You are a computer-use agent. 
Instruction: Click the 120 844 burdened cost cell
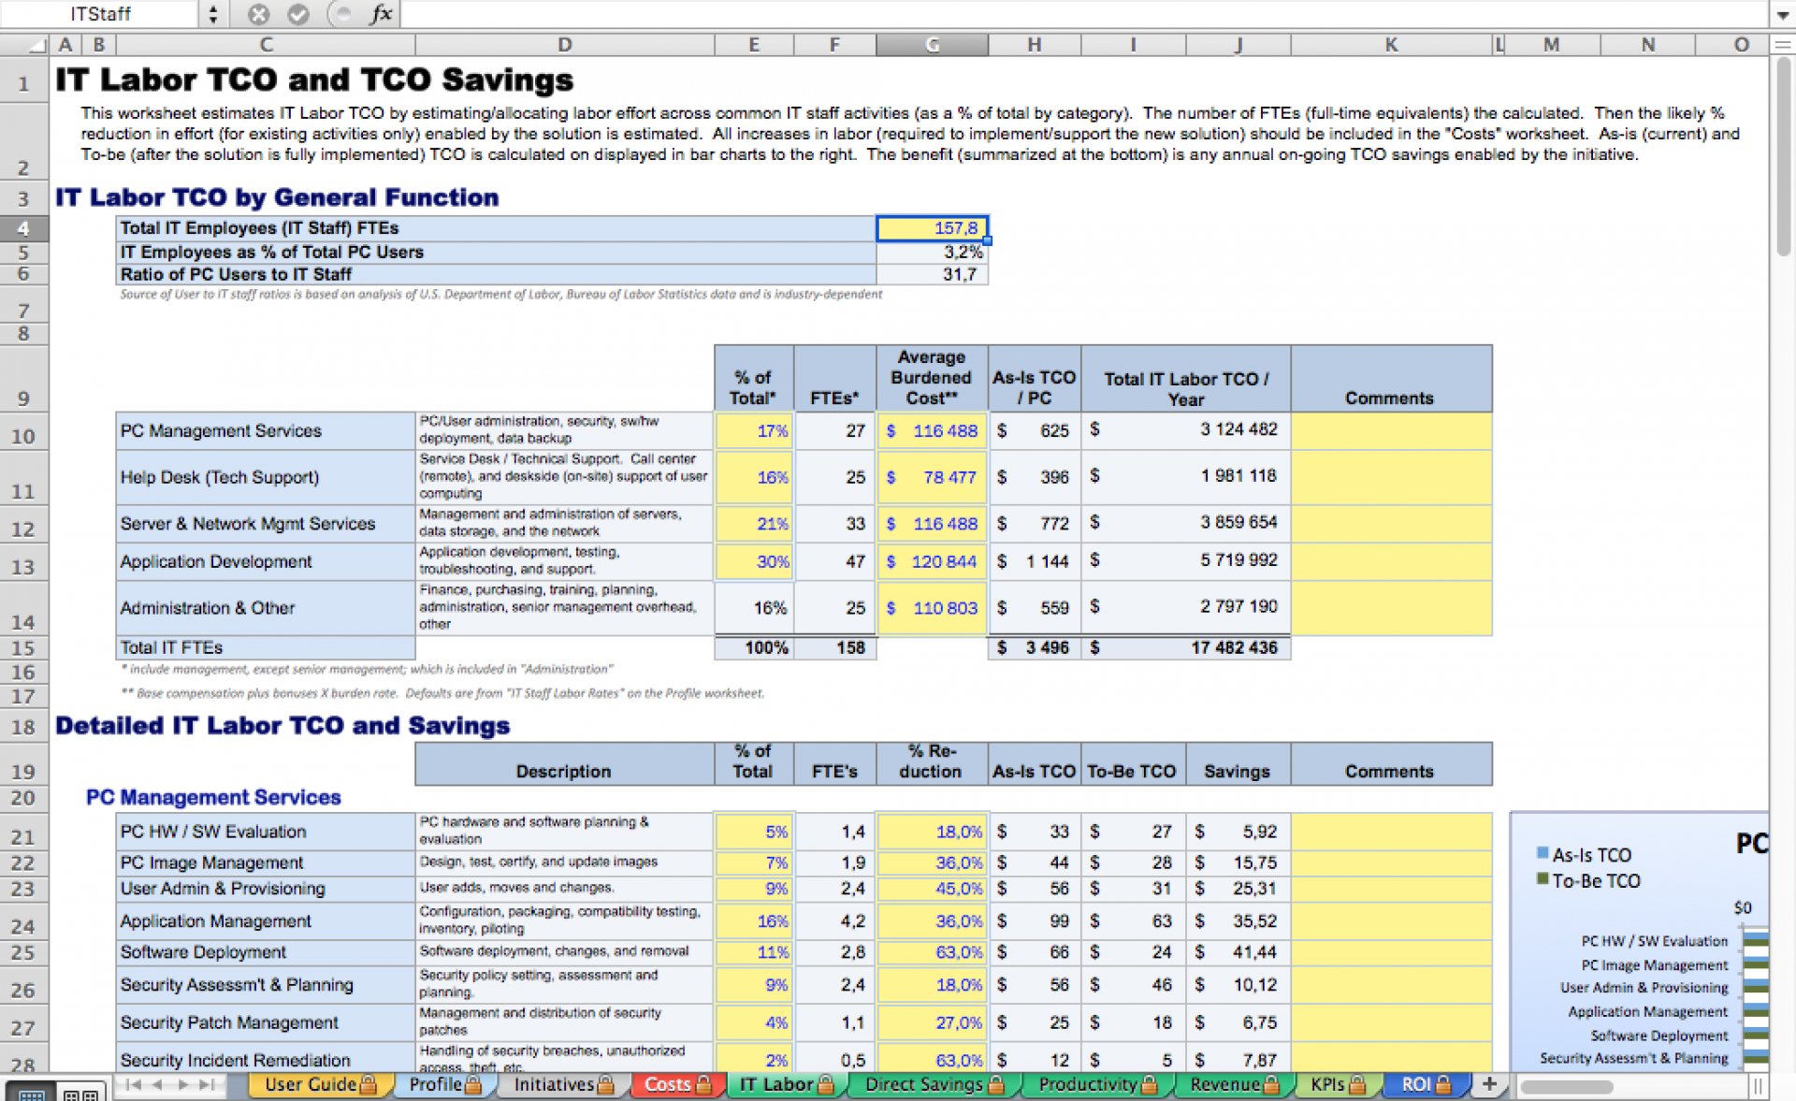(932, 562)
